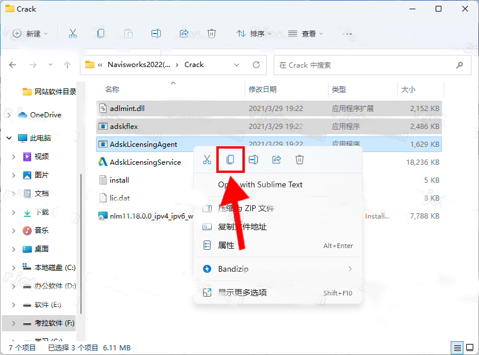Screen dimensions: 479x355
Task: Go up one folder level arrow
Action: tap(67, 65)
